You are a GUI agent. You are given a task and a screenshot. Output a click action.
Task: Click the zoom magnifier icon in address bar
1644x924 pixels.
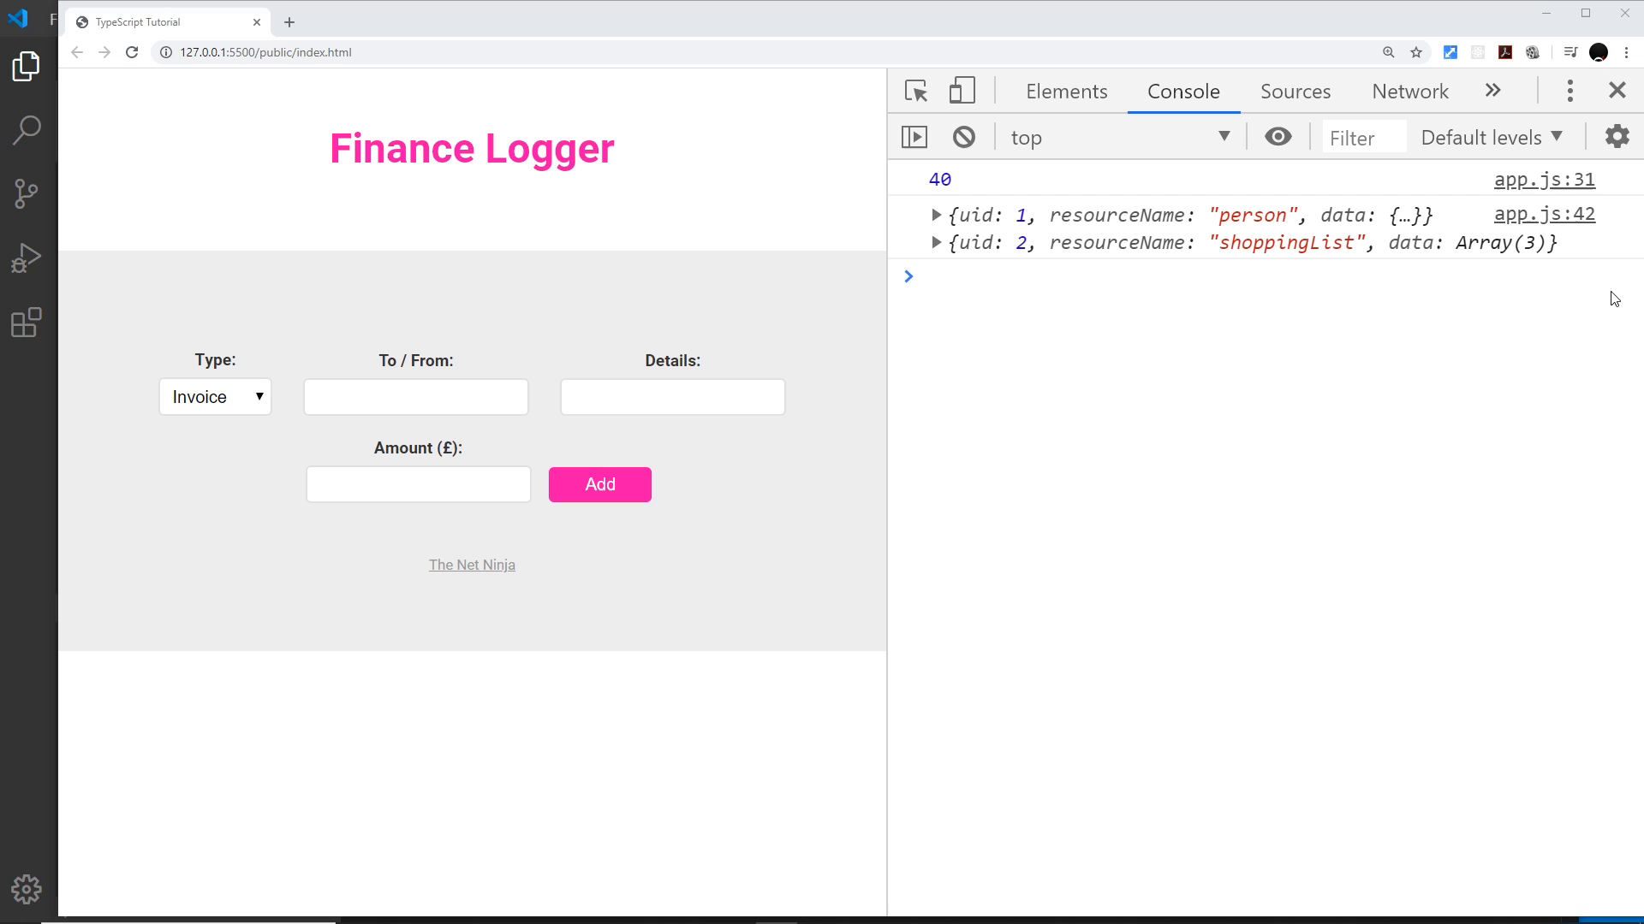1389,52
